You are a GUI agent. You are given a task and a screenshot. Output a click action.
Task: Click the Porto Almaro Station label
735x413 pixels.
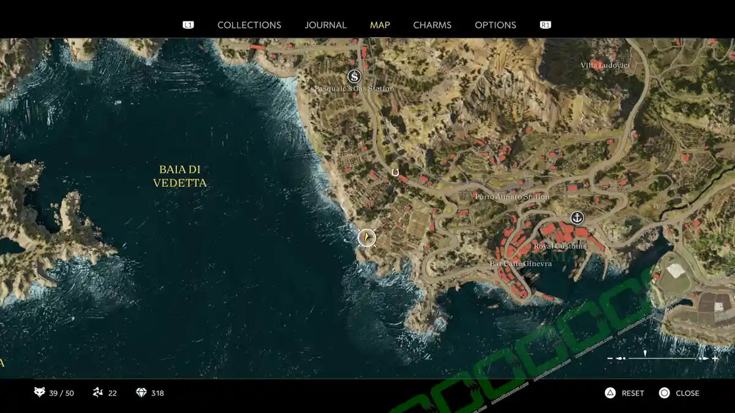click(x=512, y=197)
